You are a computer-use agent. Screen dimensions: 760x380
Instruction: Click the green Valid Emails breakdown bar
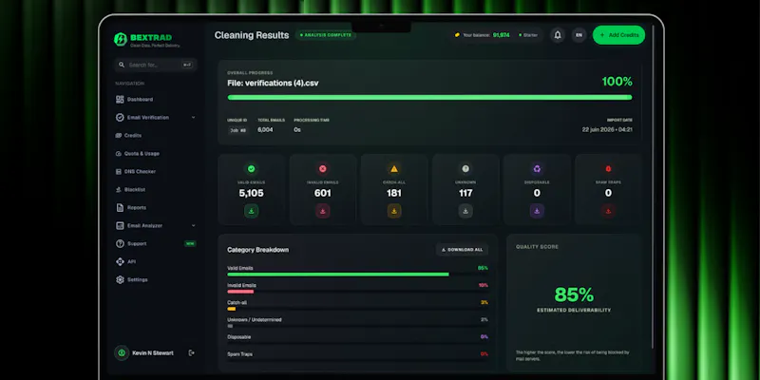coord(338,275)
